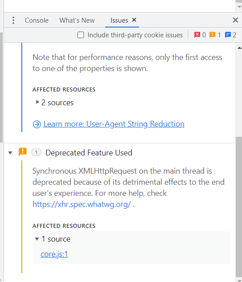
Task: Switch to the What's New tab
Action: coord(77,20)
